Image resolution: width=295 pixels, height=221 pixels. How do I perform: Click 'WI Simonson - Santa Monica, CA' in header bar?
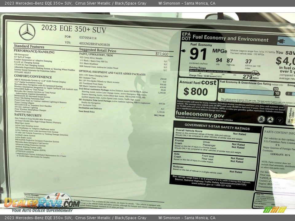point(187,3)
